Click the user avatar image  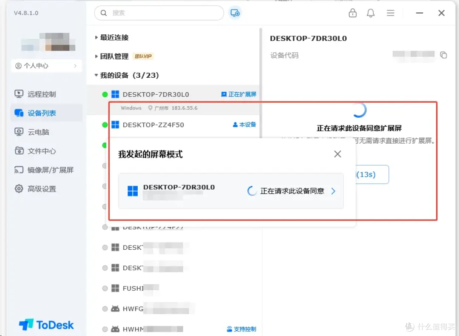click(48, 42)
